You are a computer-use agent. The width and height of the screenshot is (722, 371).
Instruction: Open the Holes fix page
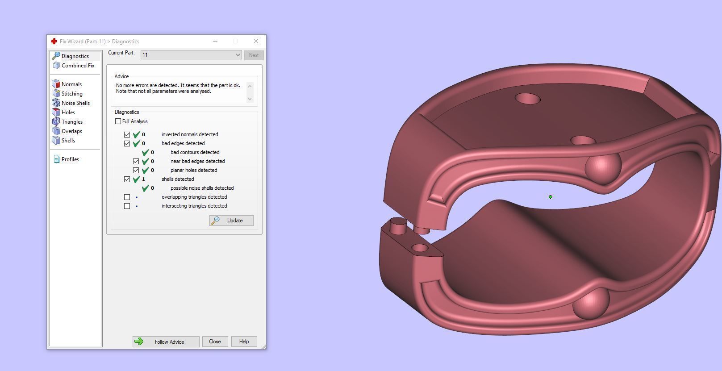click(x=68, y=112)
